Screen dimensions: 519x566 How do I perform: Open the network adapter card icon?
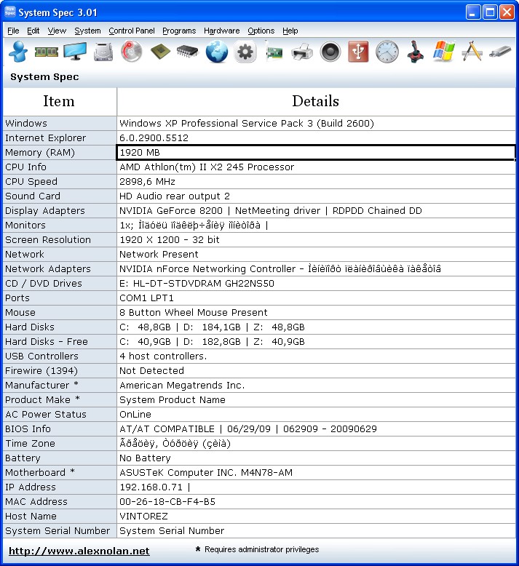[x=274, y=52]
